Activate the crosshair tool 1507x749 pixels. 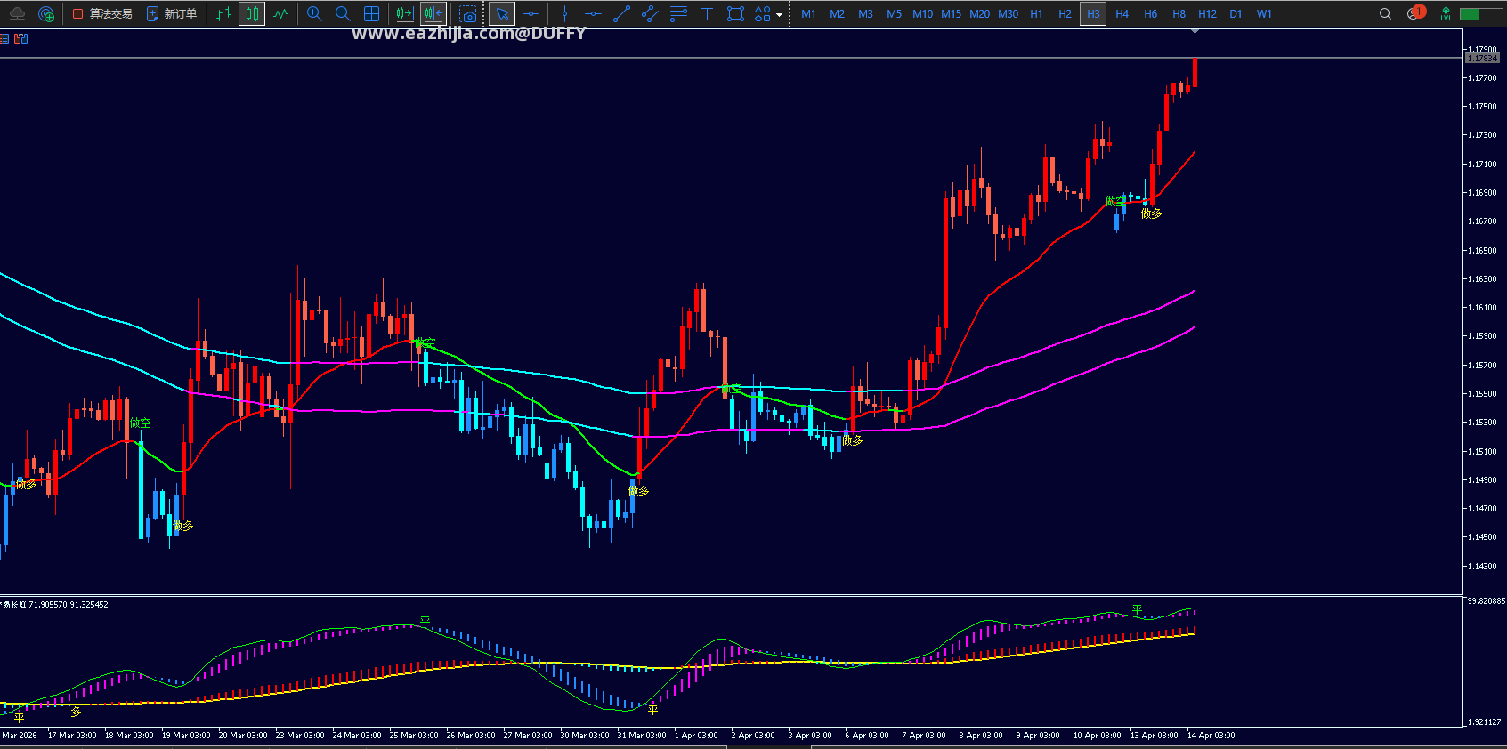531,13
